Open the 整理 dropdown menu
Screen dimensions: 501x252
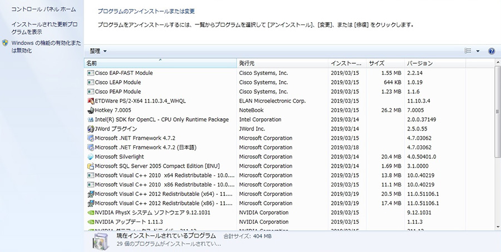[98, 51]
